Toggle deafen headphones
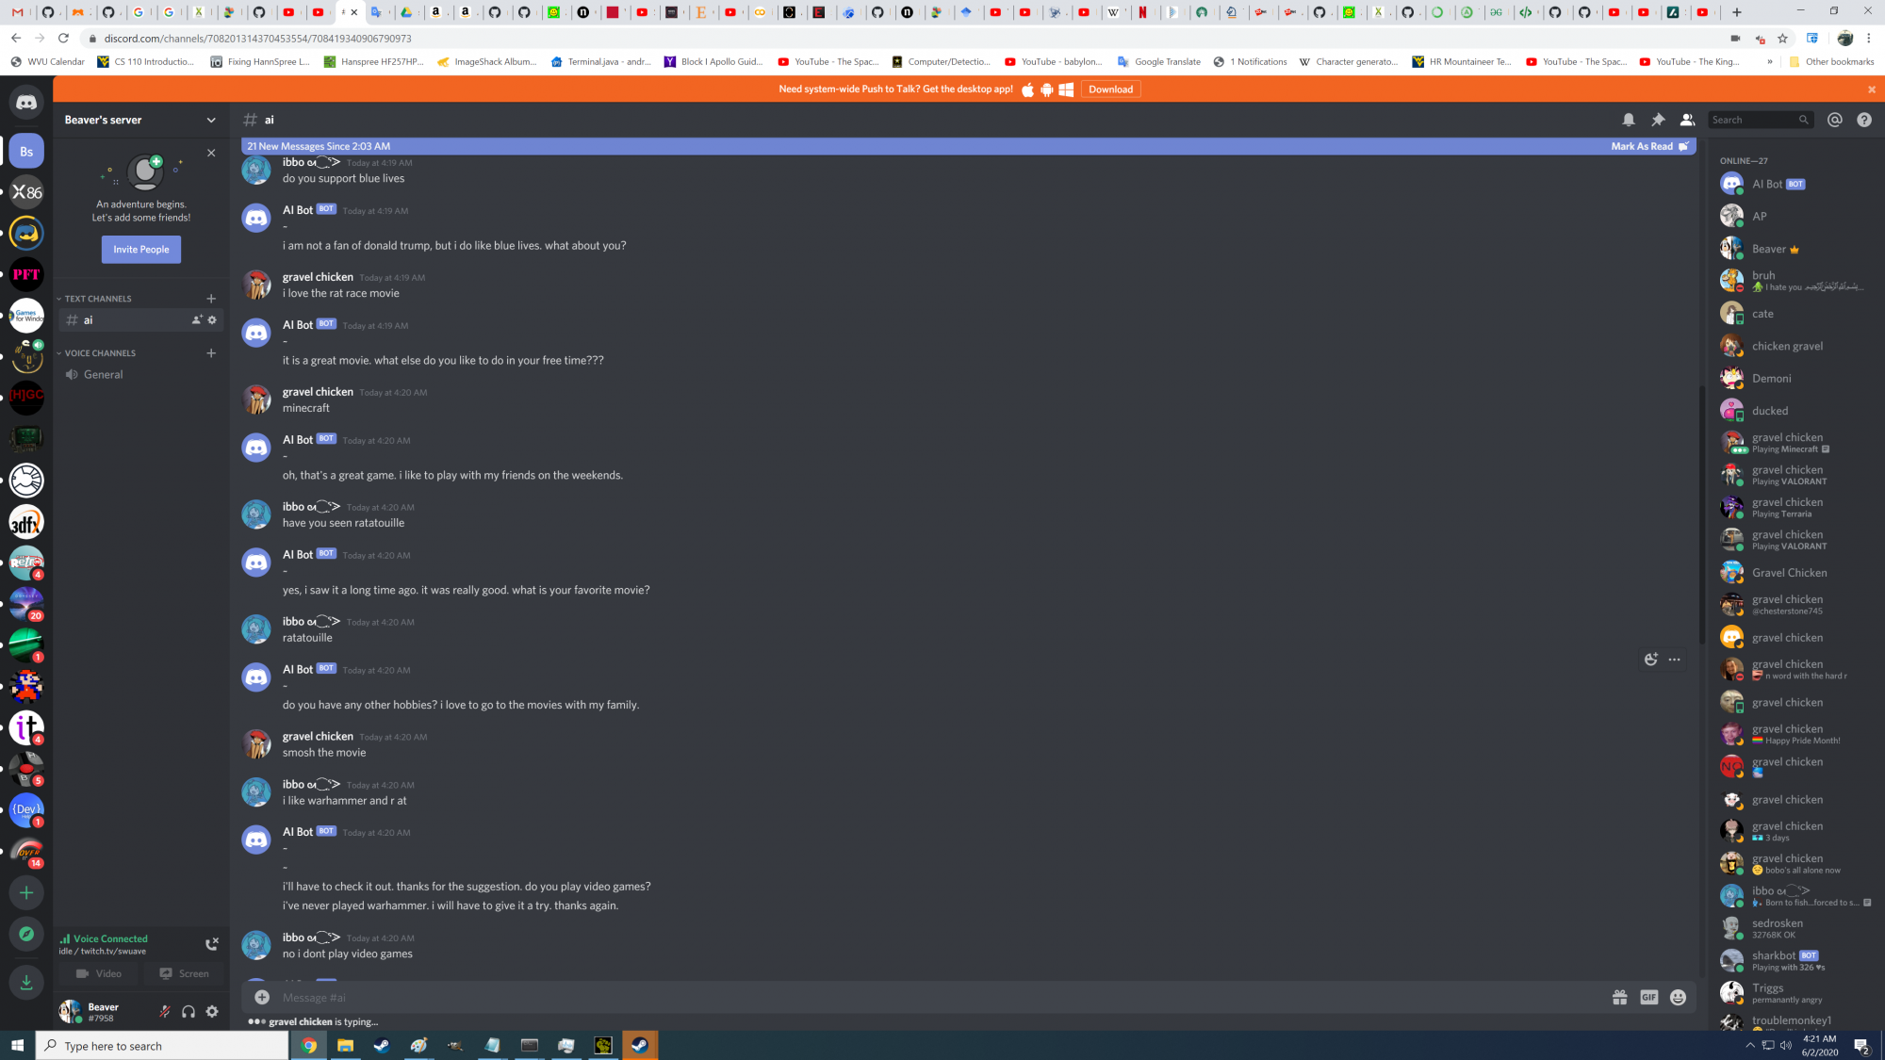 tap(188, 1011)
